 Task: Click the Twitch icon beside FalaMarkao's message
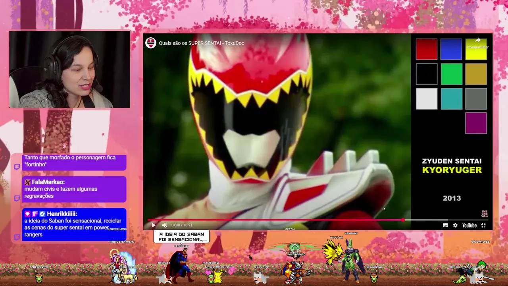point(17,198)
